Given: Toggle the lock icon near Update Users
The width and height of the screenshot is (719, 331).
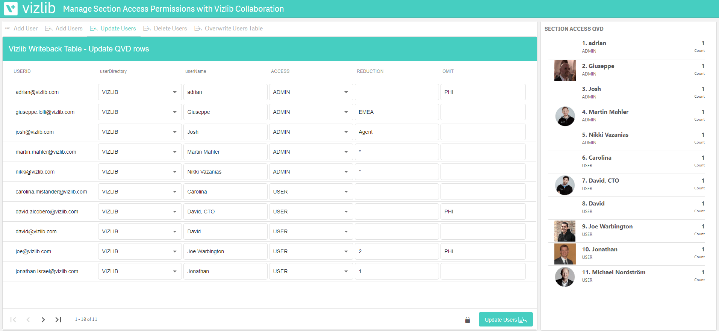Looking at the screenshot, I should tap(468, 320).
